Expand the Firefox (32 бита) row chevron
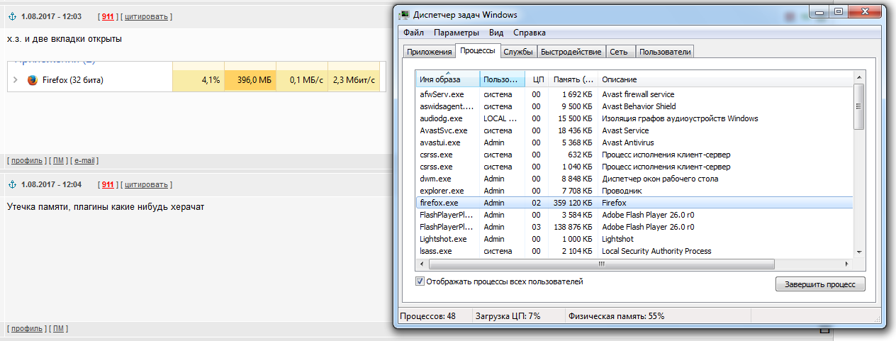This screenshot has width=896, height=341. coord(16,80)
